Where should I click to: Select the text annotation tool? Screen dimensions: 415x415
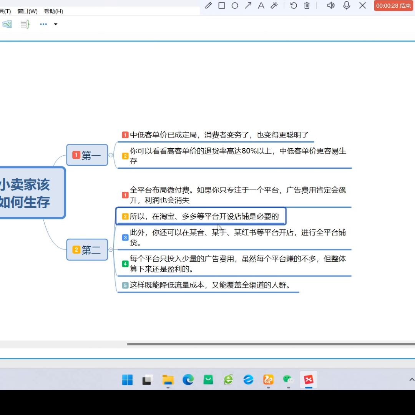click(x=261, y=5)
